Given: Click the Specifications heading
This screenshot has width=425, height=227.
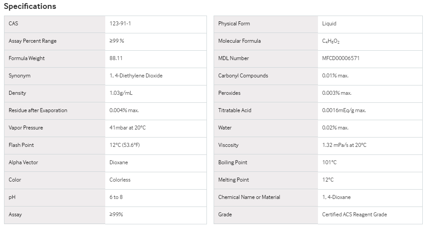Looking at the screenshot, I should tap(30, 6).
